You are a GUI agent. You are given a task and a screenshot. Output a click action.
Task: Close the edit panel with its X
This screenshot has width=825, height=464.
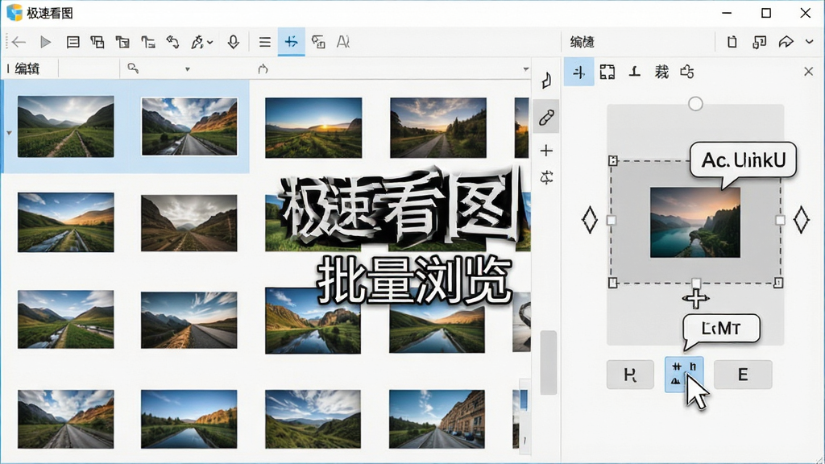(x=809, y=72)
